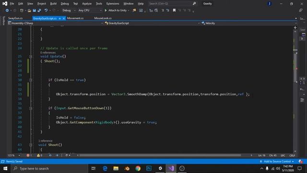This screenshot has width=307, height=173.
Task: Click the horizontal scrollbar of code editor
Action: 160,155
